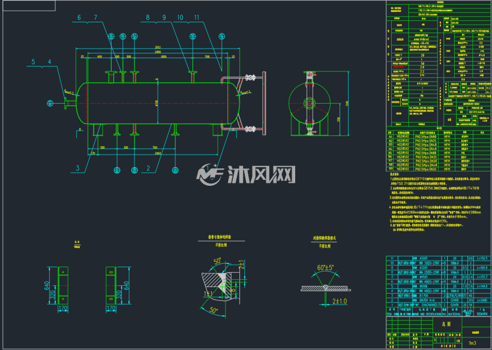This screenshot has width=492, height=350.
Task: Select balloon callout number 7 above the vessel
Action: pyautogui.click(x=96, y=18)
